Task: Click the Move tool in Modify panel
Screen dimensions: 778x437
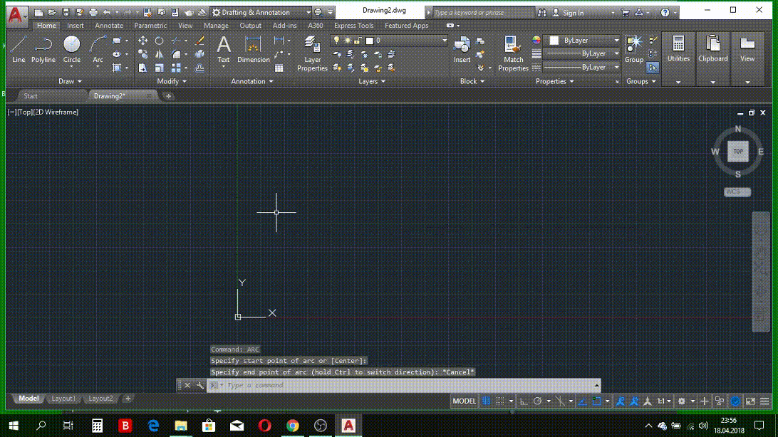Action: pos(143,41)
